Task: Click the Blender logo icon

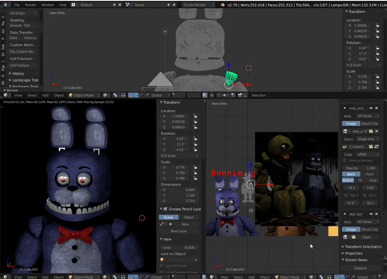Action: [x=223, y=5]
